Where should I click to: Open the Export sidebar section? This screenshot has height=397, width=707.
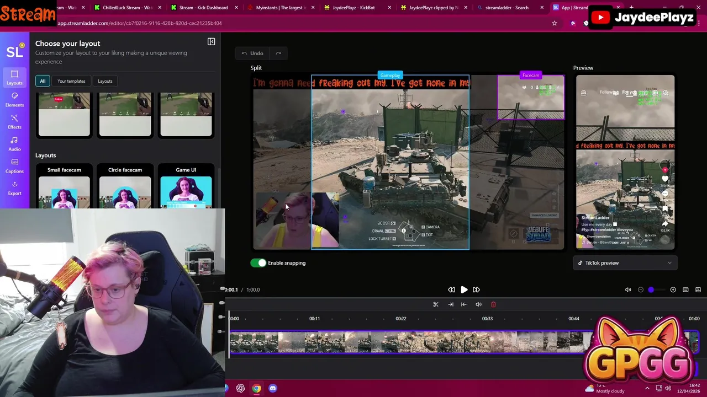pyautogui.click(x=14, y=187)
